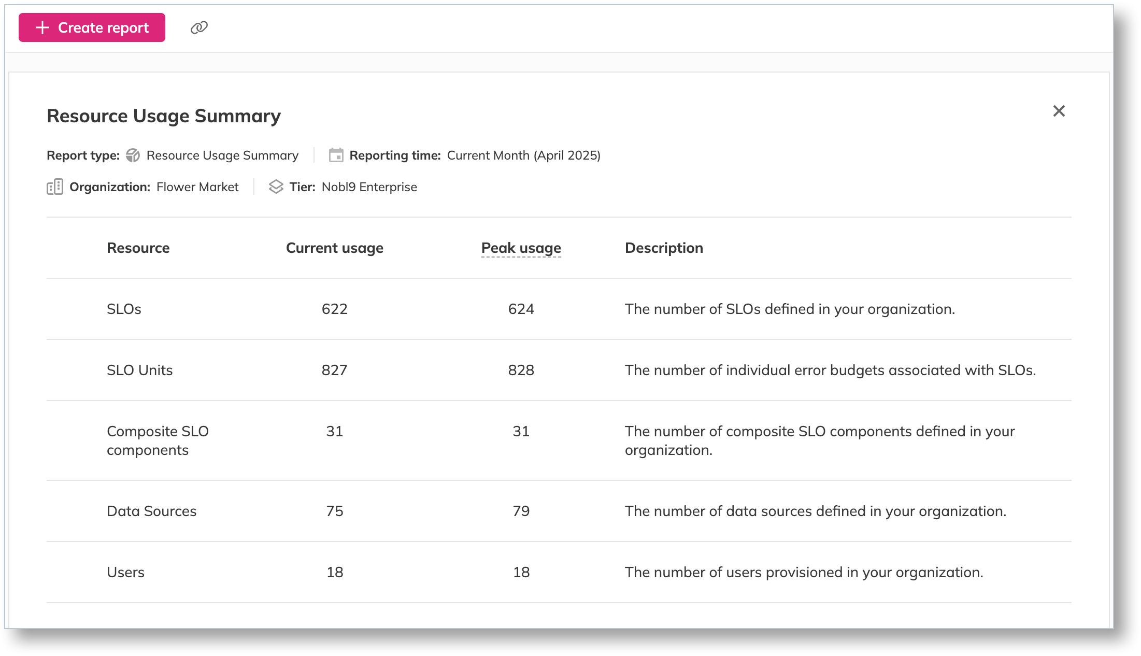1141x656 pixels.
Task: Click the SLOs description text
Action: tap(790, 309)
